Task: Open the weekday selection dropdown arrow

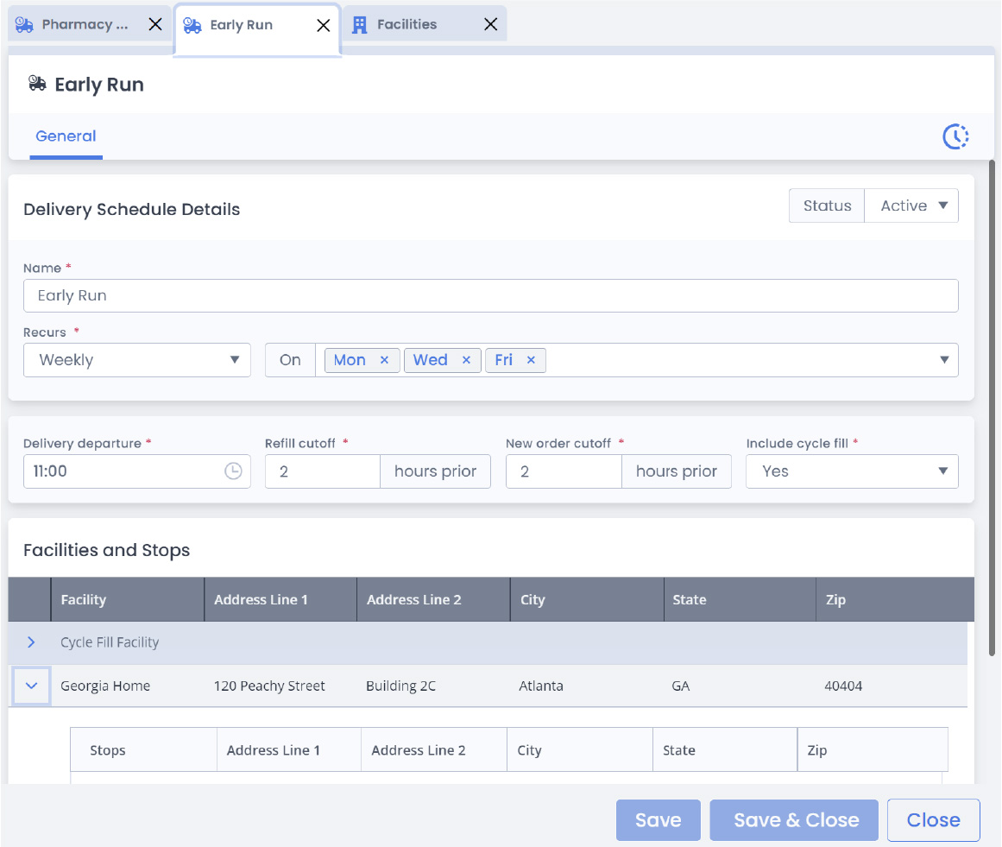Action: [946, 360]
